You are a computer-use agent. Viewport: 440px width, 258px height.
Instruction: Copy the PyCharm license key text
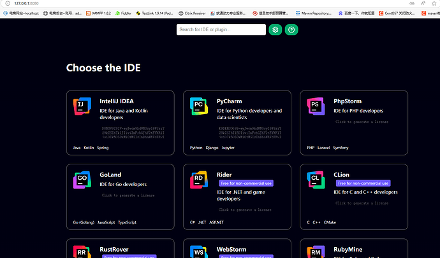pos(250,133)
